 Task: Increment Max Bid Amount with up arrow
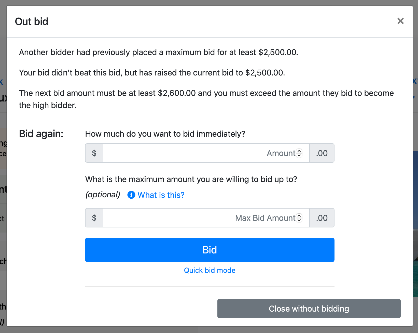tap(299, 216)
